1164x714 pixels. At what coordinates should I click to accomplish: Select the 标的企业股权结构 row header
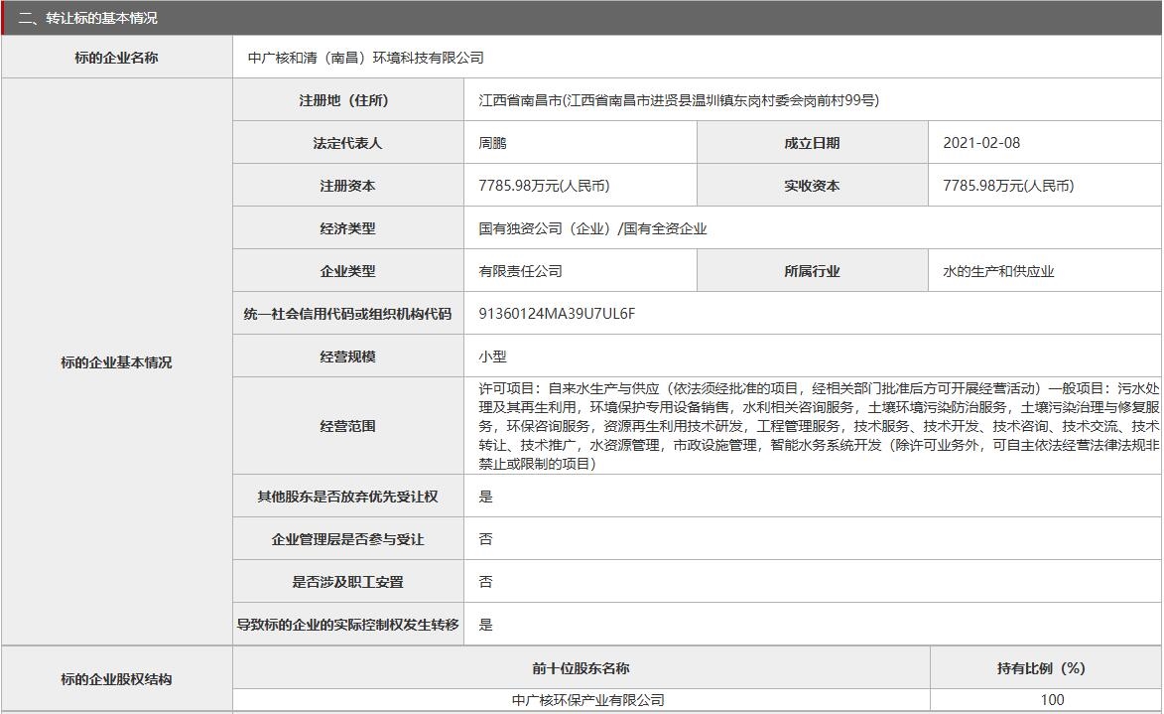115,679
